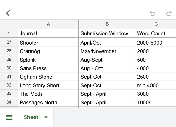
Task: Select the 'Shooter' cell
Action: tap(48, 43)
